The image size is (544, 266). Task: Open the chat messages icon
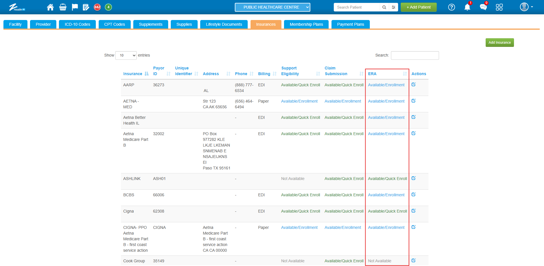coord(483,7)
